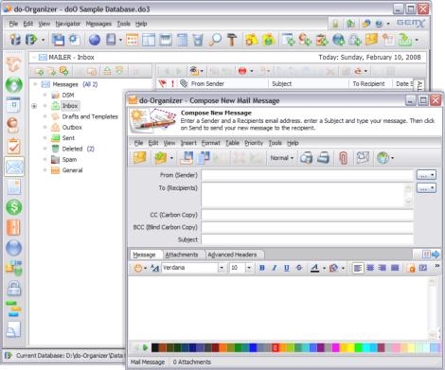Justify message text
This screenshot has height=370, width=445.
[x=395, y=268]
